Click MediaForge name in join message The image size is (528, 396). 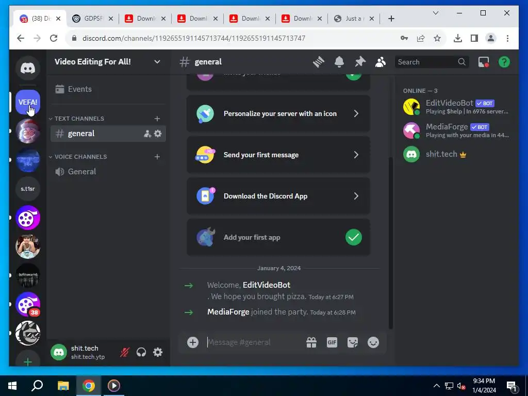(228, 312)
